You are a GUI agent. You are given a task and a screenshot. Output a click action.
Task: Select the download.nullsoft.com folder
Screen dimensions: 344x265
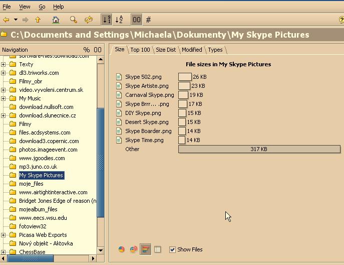point(46,107)
